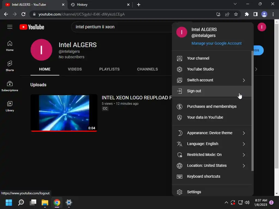279x209 pixels.
Task: Click the CC badge under the video
Action: [105, 109]
